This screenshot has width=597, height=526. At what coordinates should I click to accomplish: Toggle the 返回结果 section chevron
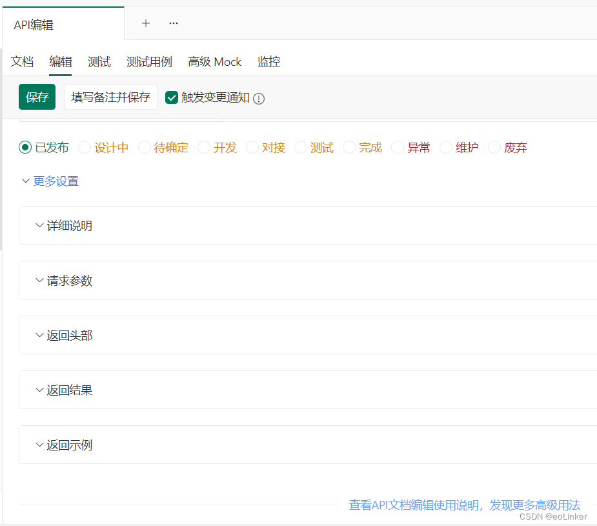tap(39, 390)
